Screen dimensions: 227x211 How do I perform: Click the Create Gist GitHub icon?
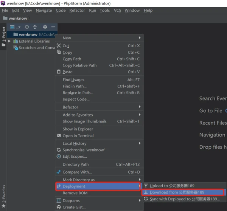(59, 207)
